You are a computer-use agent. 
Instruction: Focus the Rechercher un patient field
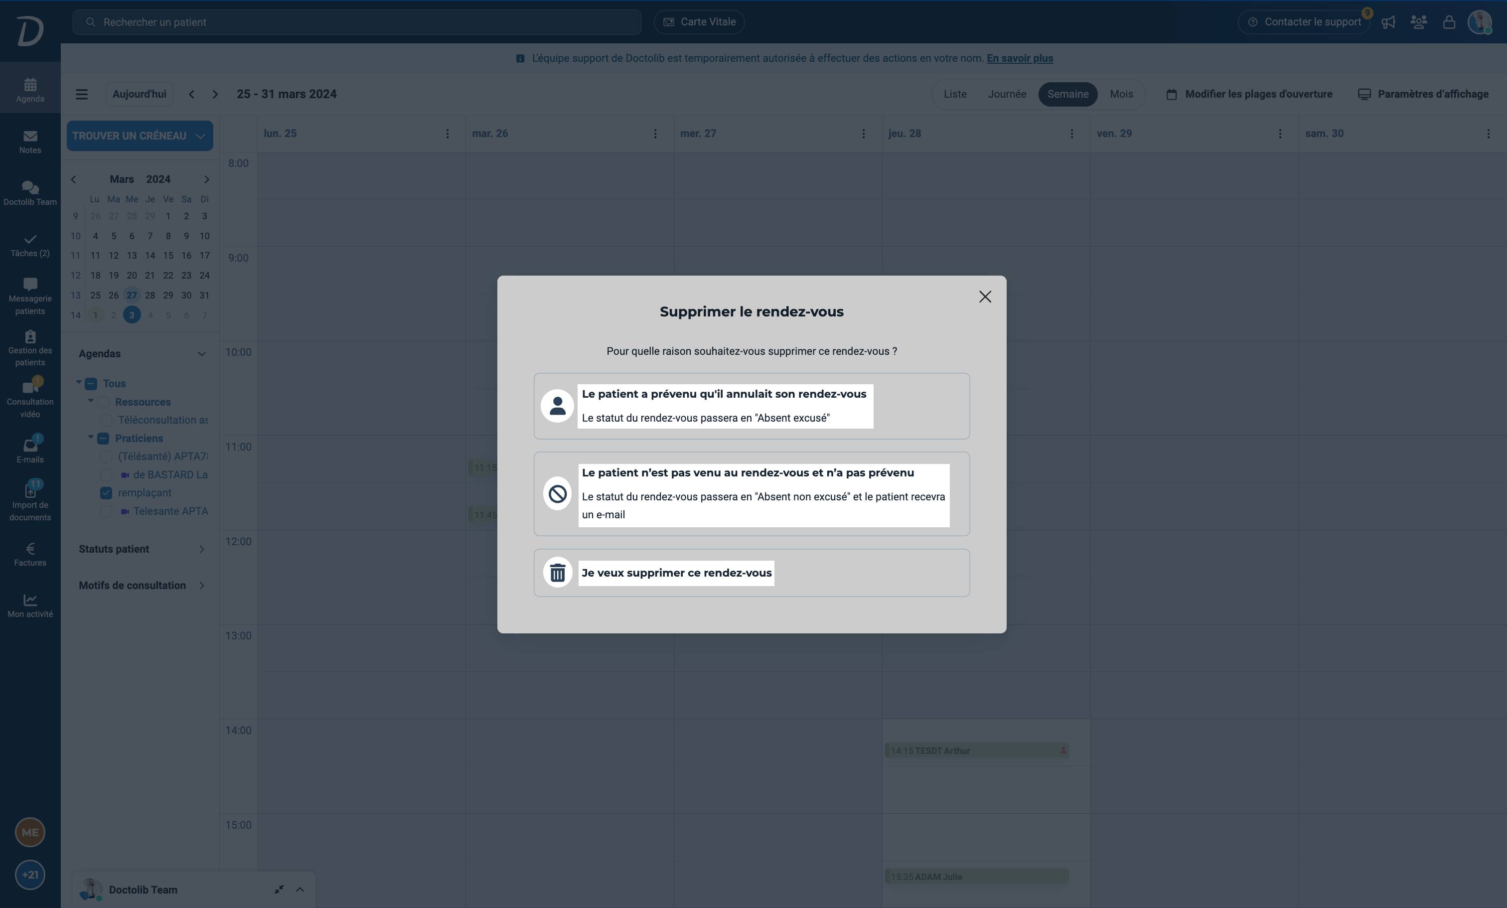tap(357, 22)
